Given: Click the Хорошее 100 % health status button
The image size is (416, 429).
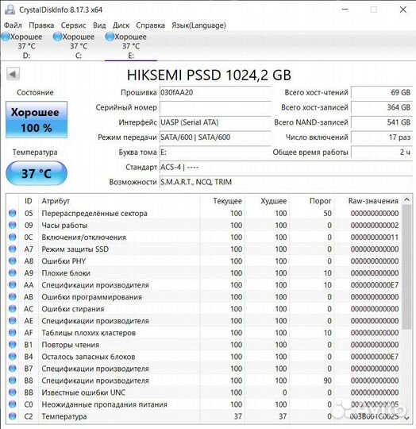Looking at the screenshot, I should point(37,119).
